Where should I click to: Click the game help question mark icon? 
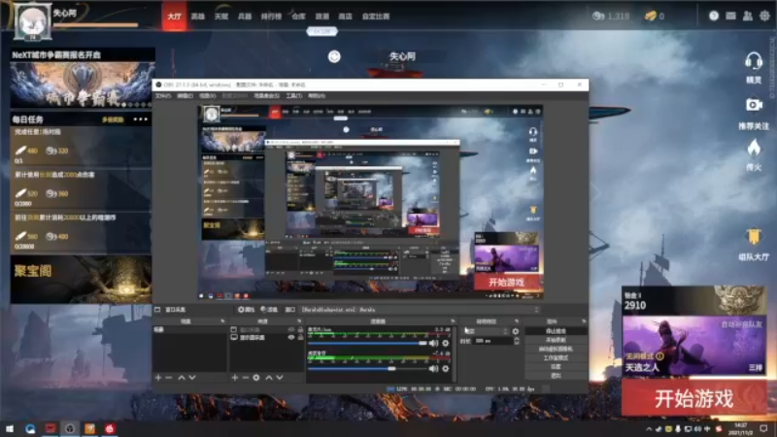pyautogui.click(x=714, y=16)
